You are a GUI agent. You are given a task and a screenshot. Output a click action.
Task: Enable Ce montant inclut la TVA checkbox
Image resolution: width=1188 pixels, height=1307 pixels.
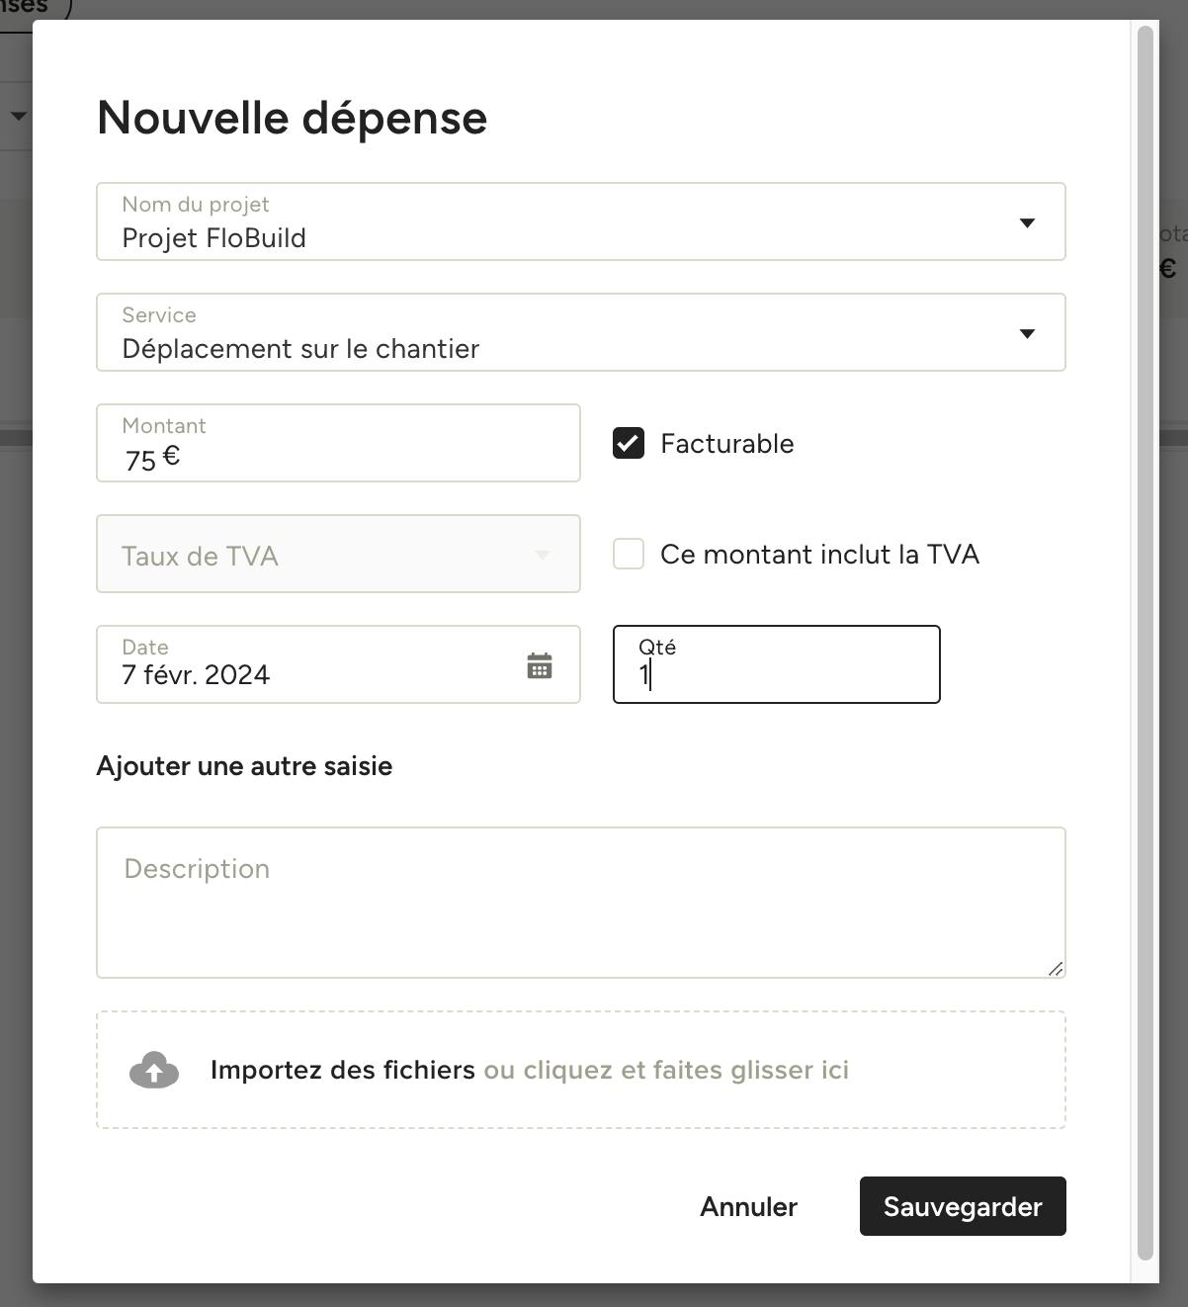629,554
